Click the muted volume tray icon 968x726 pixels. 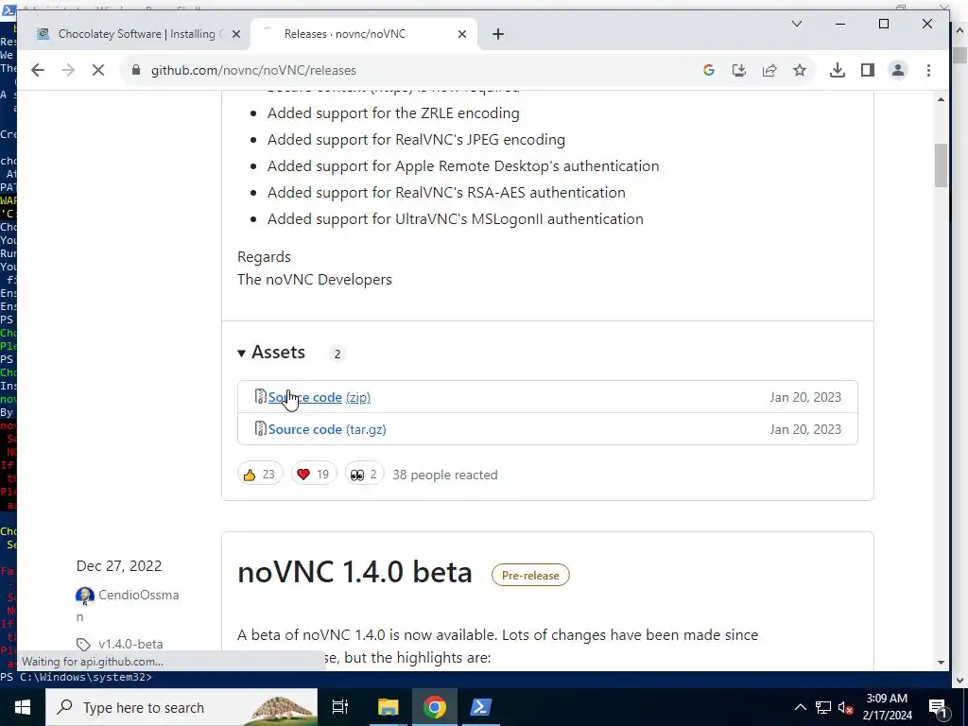[846, 707]
